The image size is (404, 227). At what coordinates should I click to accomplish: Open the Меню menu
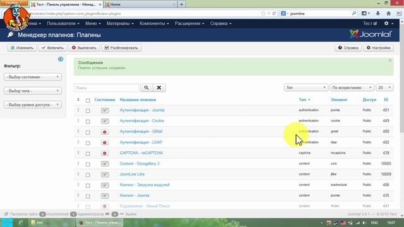click(x=93, y=23)
